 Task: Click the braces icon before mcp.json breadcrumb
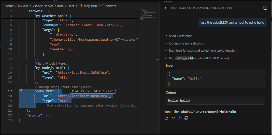point(81,6)
